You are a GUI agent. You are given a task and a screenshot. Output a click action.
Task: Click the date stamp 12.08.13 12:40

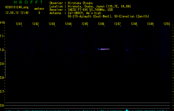(x=17, y=13)
